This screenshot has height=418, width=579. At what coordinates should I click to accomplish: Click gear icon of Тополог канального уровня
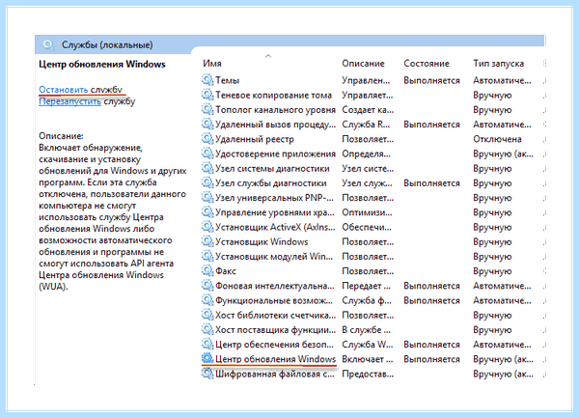(x=207, y=109)
